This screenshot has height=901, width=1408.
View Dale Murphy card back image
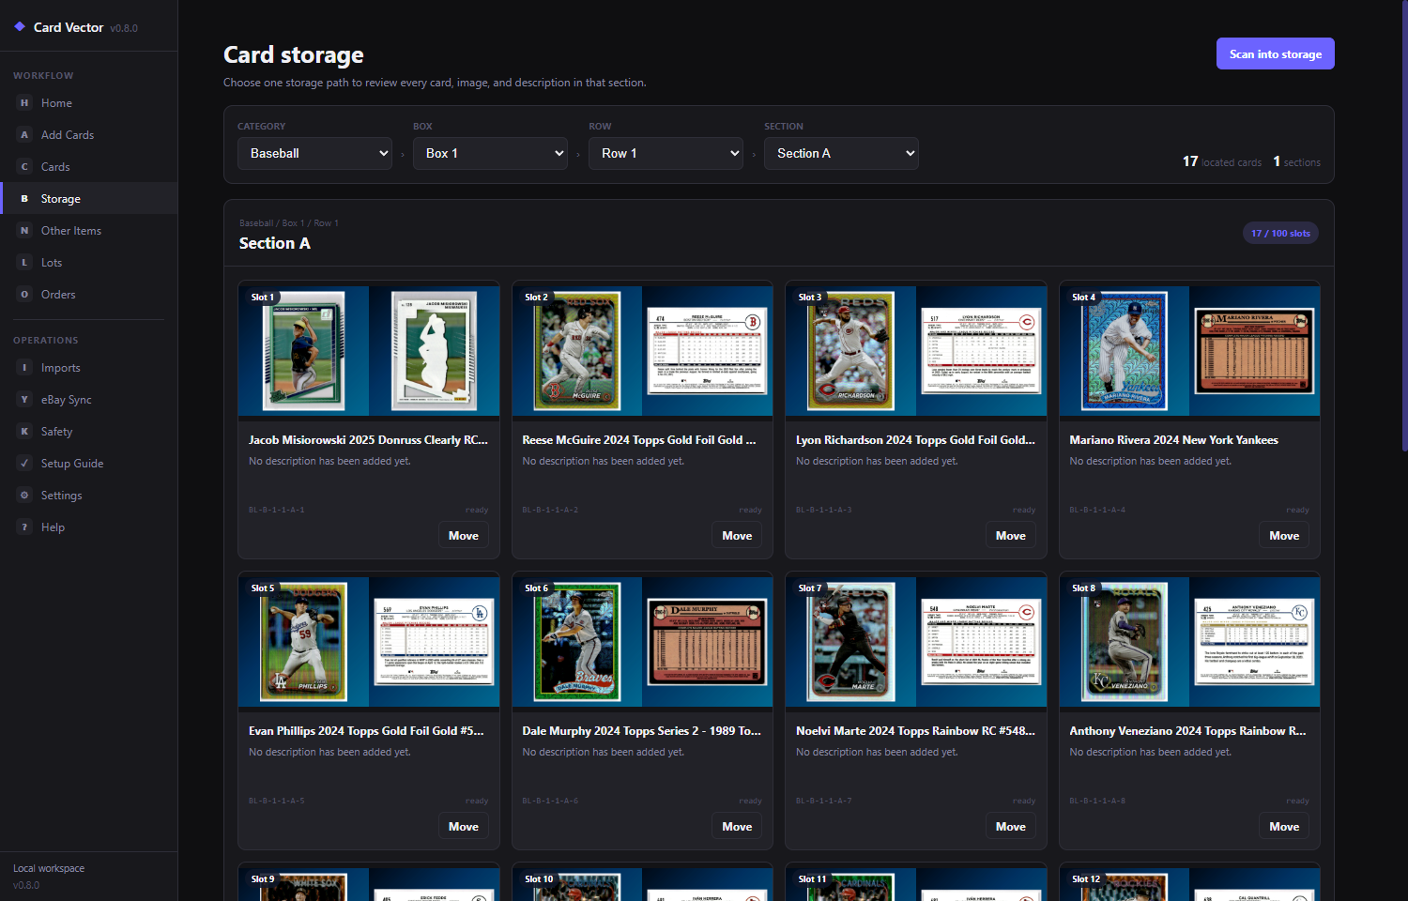(708, 642)
